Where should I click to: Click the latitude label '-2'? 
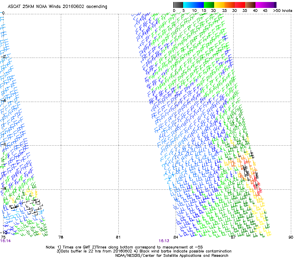point(3,57)
